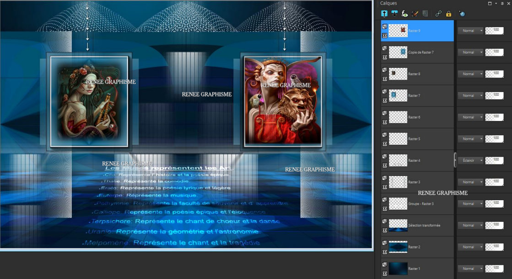Viewport: 512px width, 279px height.
Task: Click the pin auto-hide icon of Calques panel
Action: pos(502,3)
